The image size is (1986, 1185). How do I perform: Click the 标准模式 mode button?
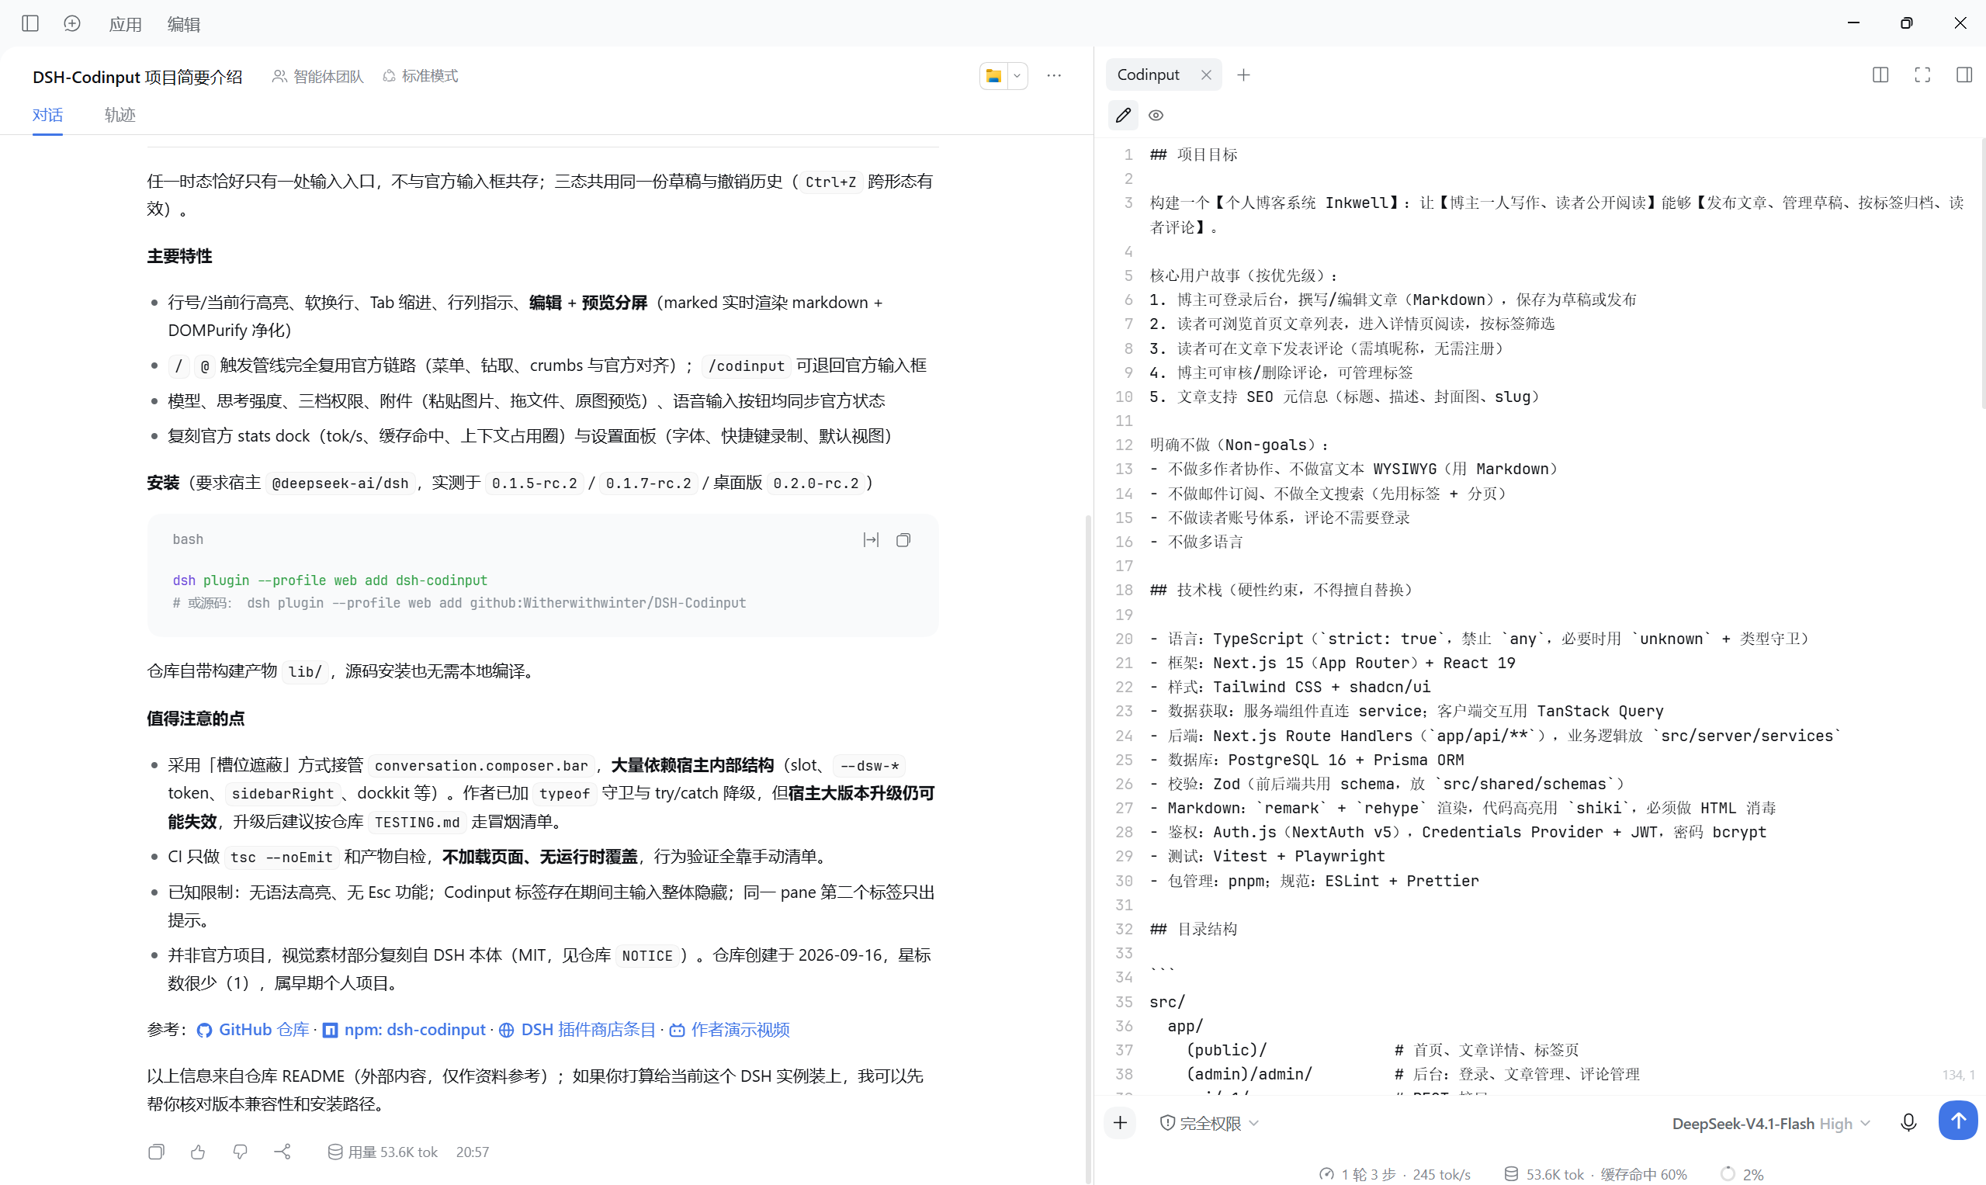421,76
